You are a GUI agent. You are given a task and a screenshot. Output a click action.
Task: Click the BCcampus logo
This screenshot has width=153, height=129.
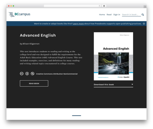click(x=19, y=15)
